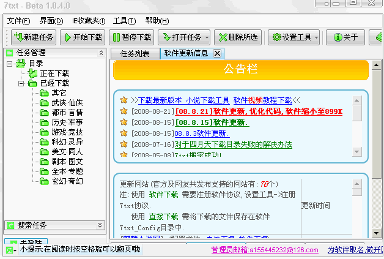Click the 关于 about button
Image resolution: width=384 pixels, height=259 pixels.
345,37
